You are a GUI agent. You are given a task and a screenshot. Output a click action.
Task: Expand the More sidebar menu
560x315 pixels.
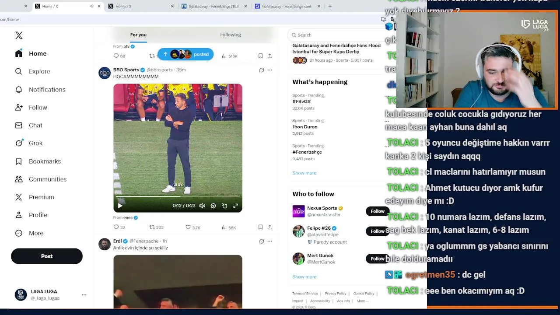(x=29, y=233)
